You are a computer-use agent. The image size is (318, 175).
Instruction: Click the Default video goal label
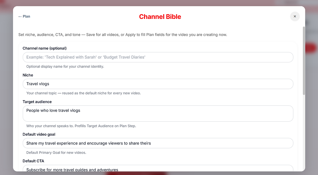tap(39, 134)
